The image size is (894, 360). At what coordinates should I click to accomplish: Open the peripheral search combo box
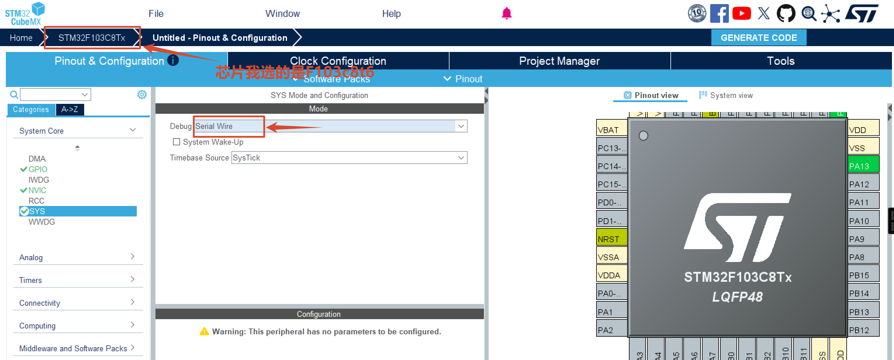tap(56, 94)
